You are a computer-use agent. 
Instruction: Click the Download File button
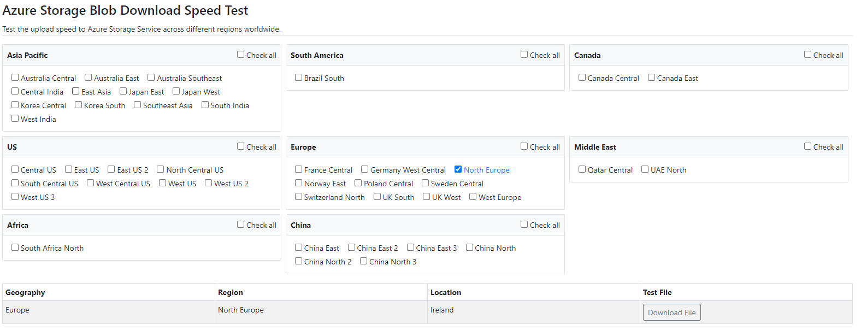[x=671, y=313]
